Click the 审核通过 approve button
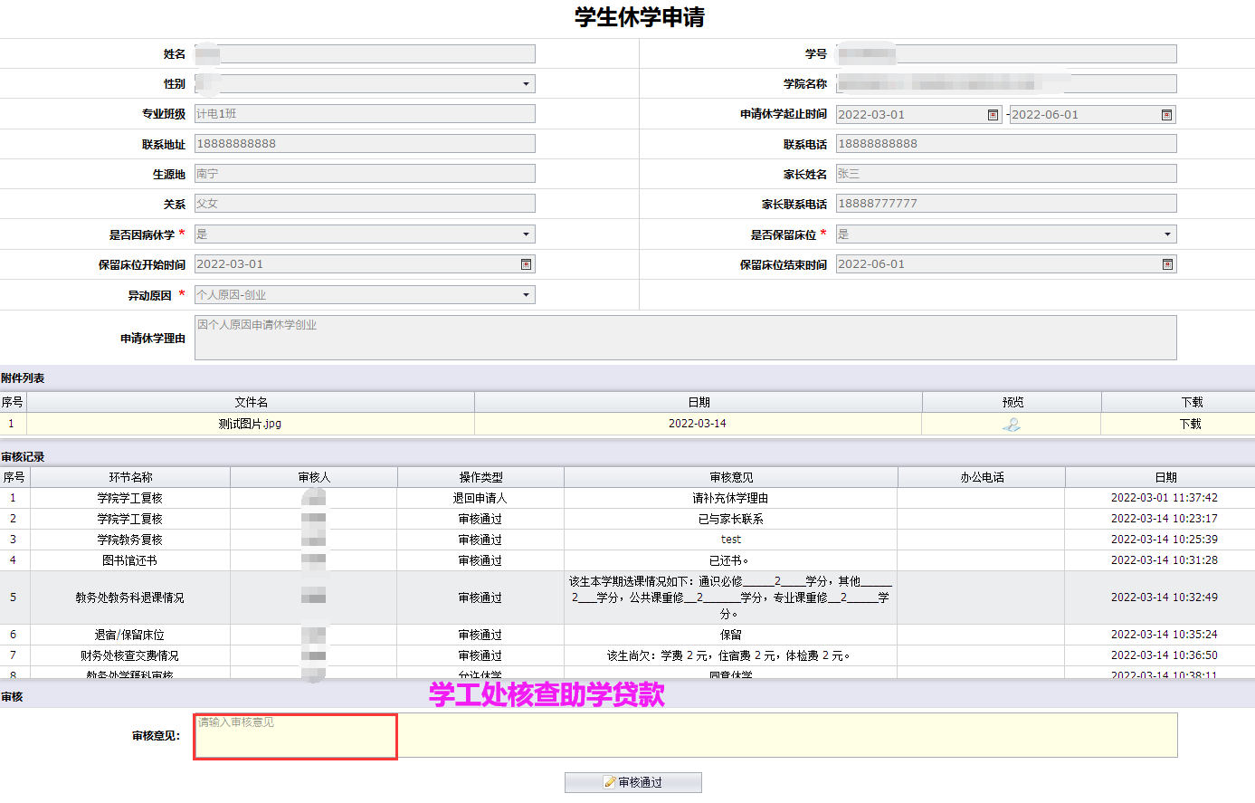1255x803 pixels. [x=633, y=782]
